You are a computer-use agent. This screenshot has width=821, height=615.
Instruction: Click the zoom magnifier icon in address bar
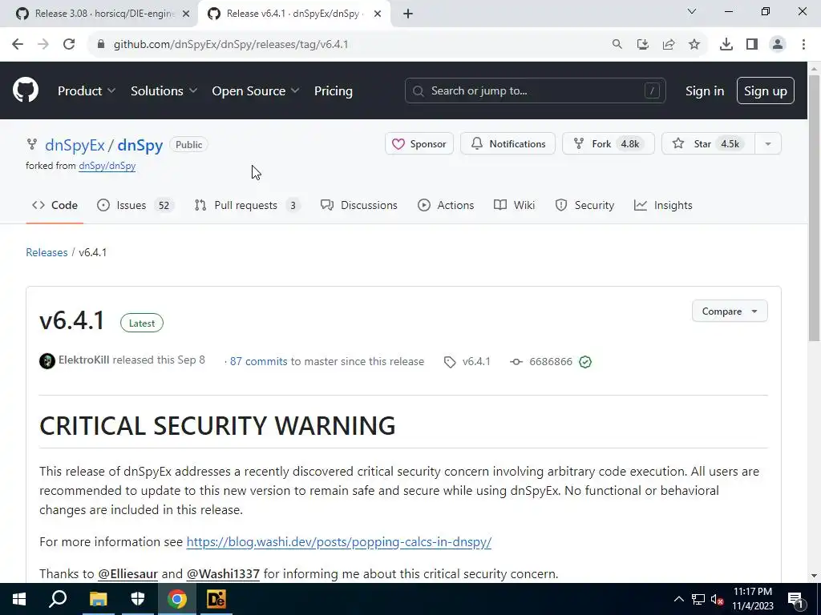coord(617,45)
